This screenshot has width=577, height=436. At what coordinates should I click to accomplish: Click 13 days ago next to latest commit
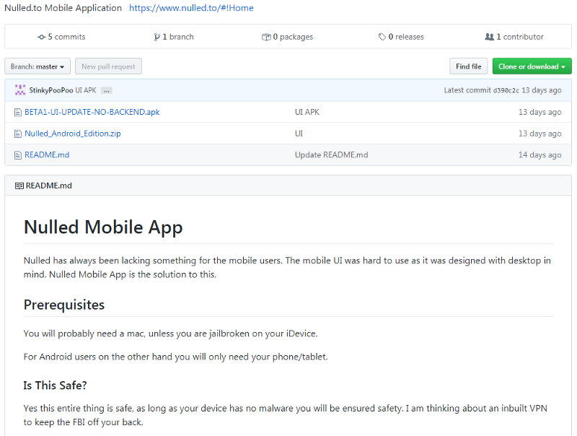coord(542,90)
